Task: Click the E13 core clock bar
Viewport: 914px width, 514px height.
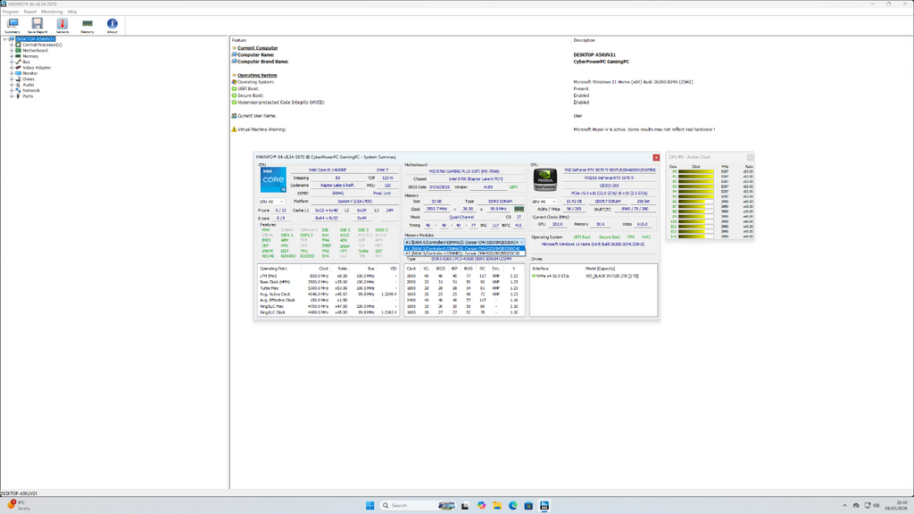Action: point(696,236)
